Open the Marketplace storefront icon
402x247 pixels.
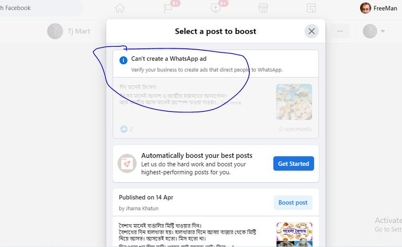[x=263, y=8]
